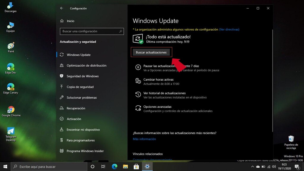
Task: Open network Wi-Fi tray icon
Action: point(269,167)
